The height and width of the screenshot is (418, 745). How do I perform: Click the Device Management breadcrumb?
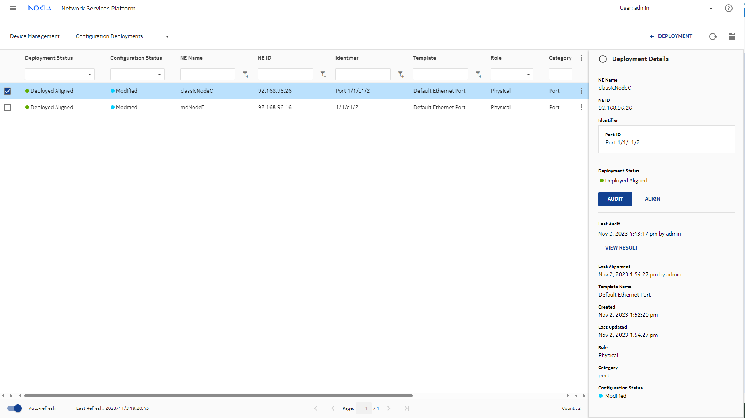tap(35, 36)
